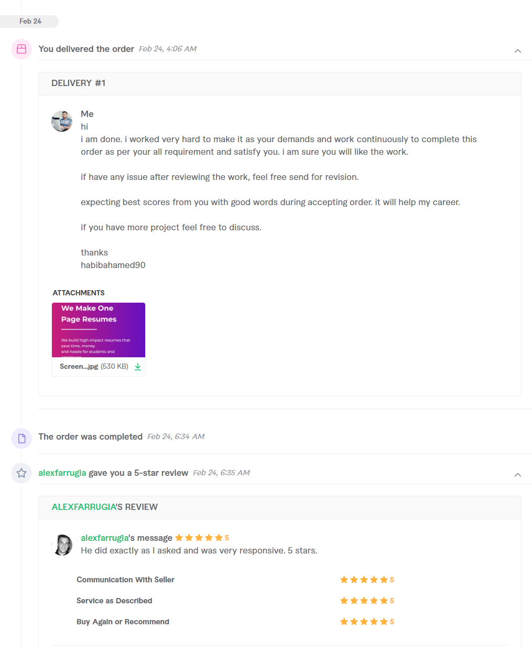532x650 pixels.
Task: Click the seller profile avatar in delivery
Action: click(62, 121)
